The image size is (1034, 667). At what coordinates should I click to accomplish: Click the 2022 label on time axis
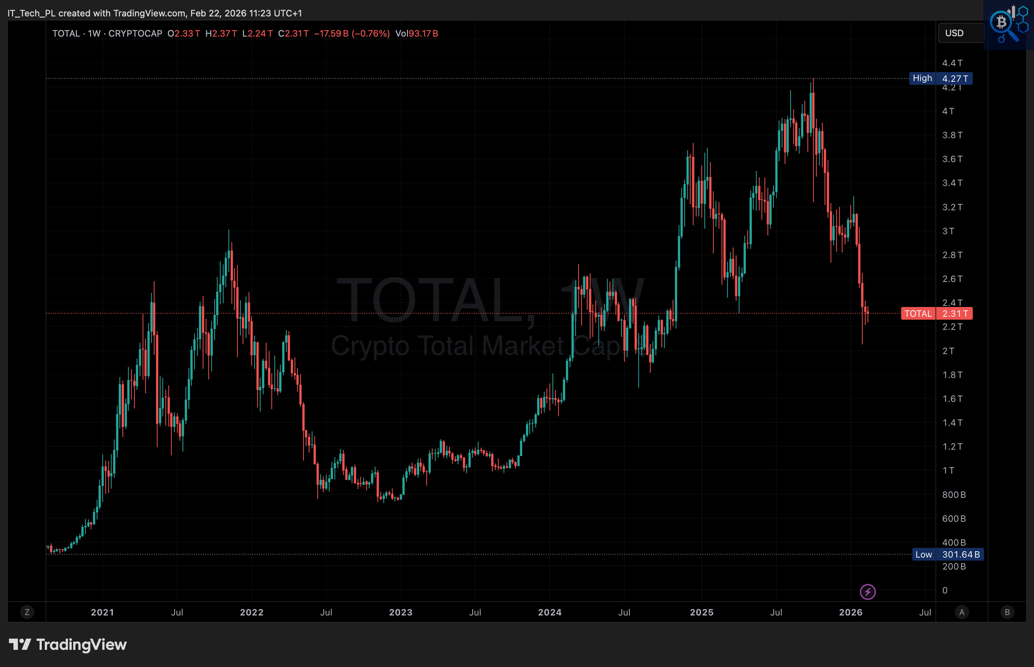(252, 612)
